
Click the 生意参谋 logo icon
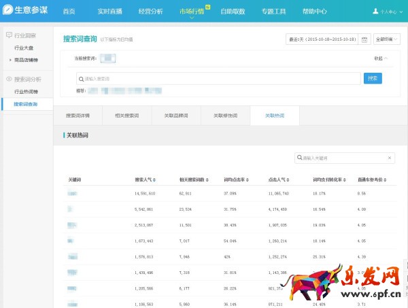click(x=7, y=12)
